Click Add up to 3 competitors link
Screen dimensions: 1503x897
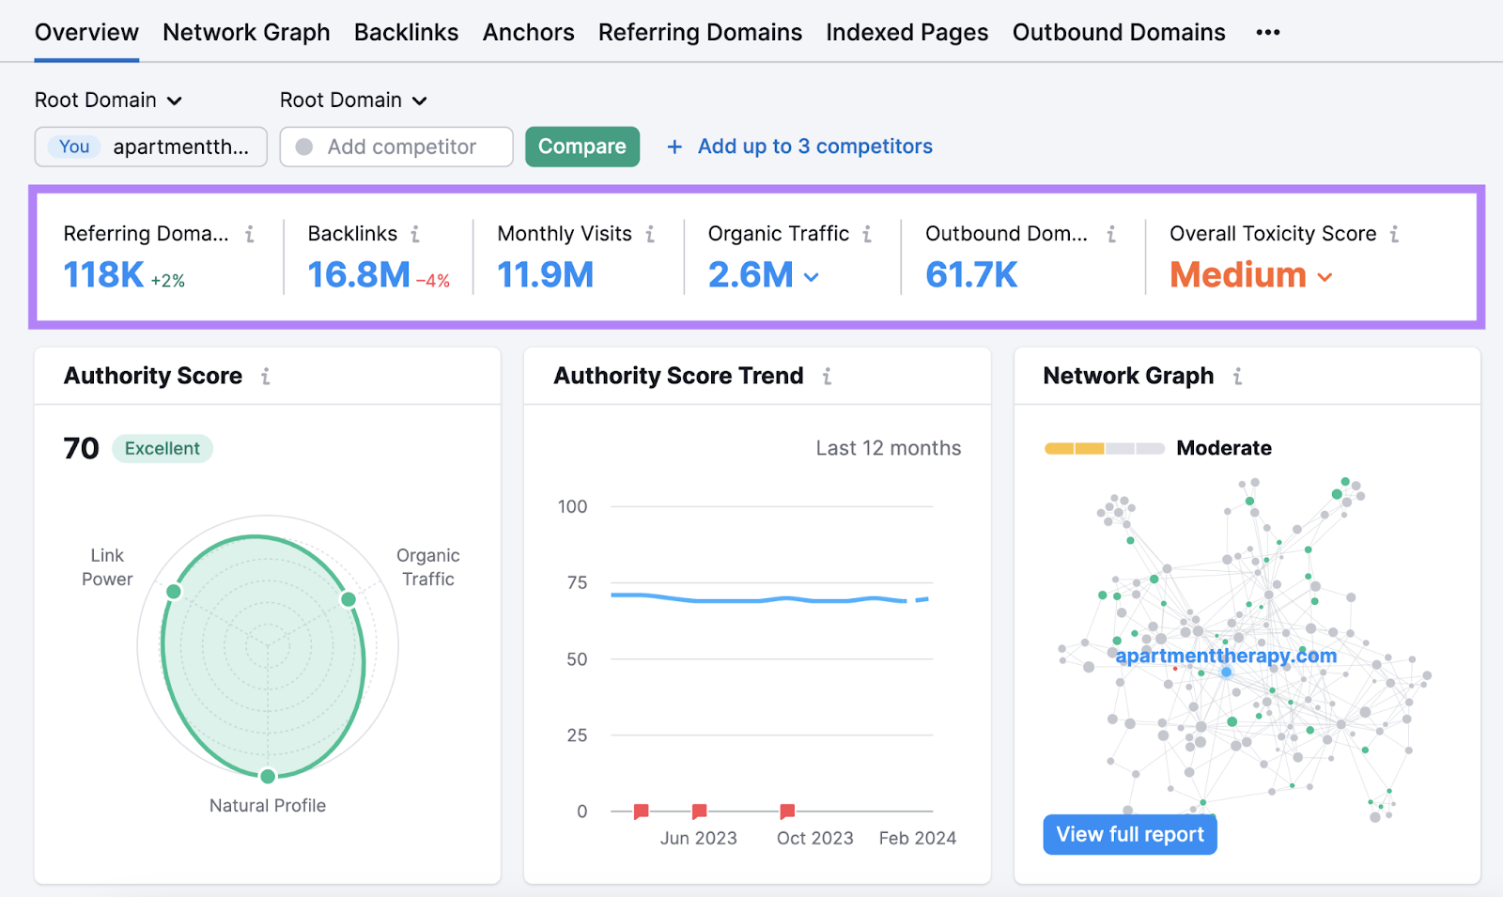pyautogui.click(x=813, y=146)
